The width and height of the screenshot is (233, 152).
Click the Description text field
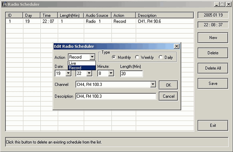116,96
